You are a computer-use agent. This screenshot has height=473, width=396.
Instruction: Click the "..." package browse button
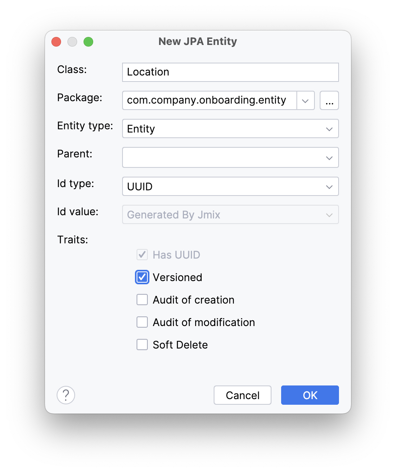coord(329,100)
